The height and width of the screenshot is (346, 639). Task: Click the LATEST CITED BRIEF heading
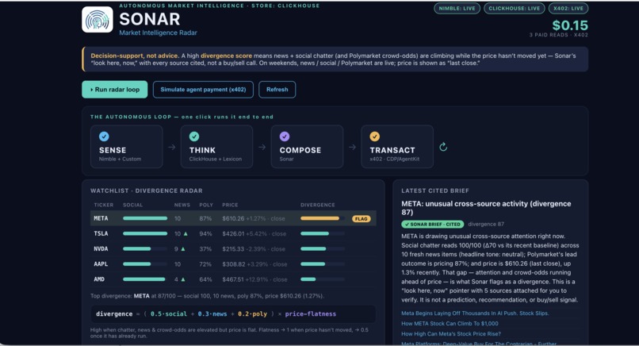[x=435, y=190]
